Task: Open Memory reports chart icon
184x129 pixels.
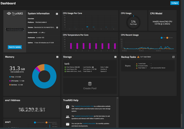Action: pos(57,57)
